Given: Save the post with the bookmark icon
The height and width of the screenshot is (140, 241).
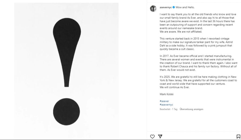Looking at the screenshot, I should point(238,137).
